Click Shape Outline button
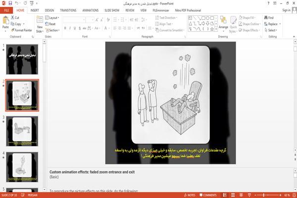 pyautogui.click(x=249, y=24)
